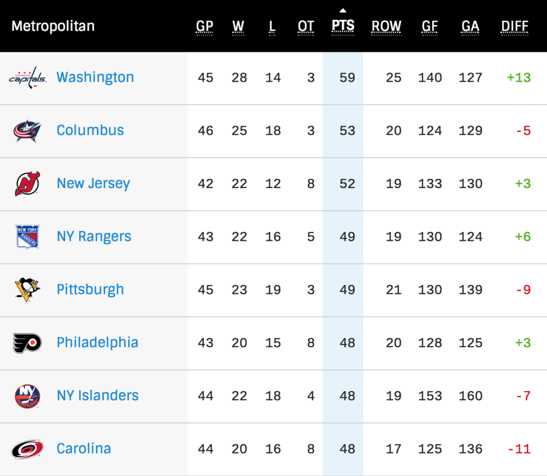Click the Columbus Blue Jackets logo

[27, 131]
